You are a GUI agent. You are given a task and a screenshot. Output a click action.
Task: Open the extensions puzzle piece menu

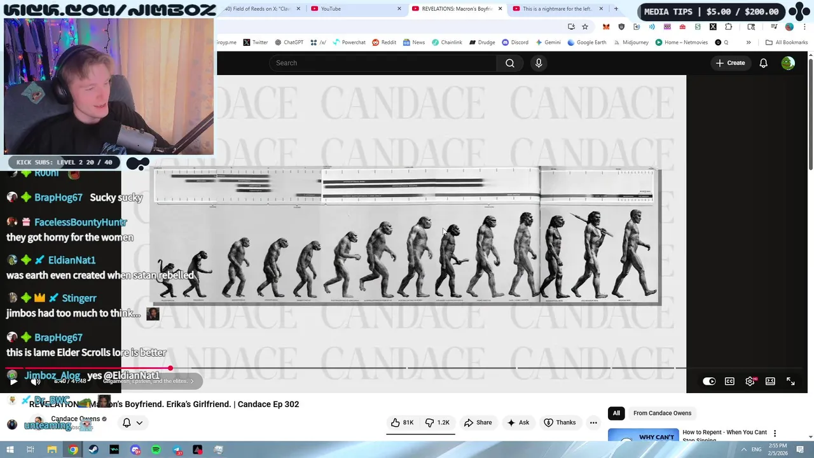(x=728, y=27)
